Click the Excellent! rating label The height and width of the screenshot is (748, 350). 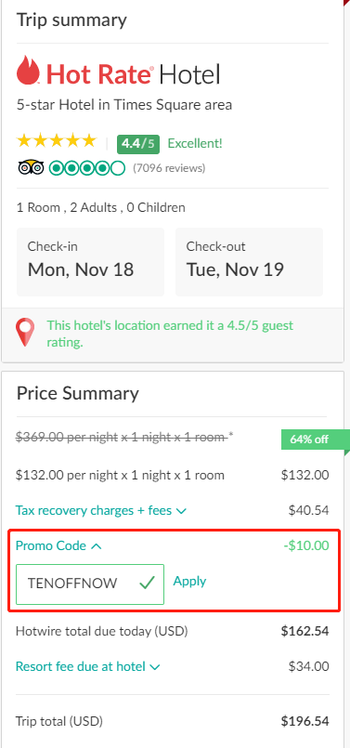coord(195,144)
